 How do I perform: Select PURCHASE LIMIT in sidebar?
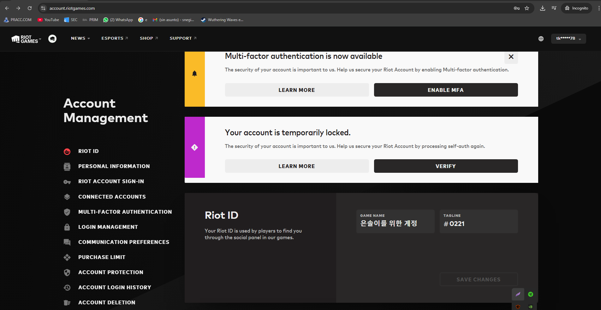coord(102,257)
